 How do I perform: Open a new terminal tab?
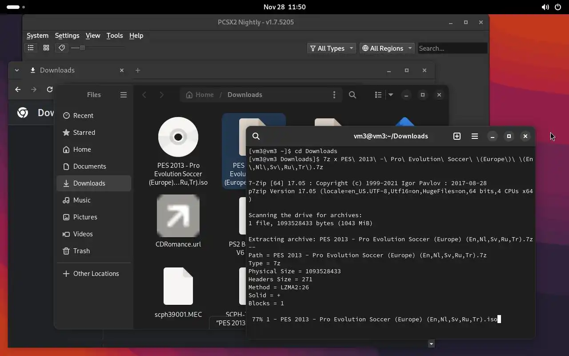point(457,136)
